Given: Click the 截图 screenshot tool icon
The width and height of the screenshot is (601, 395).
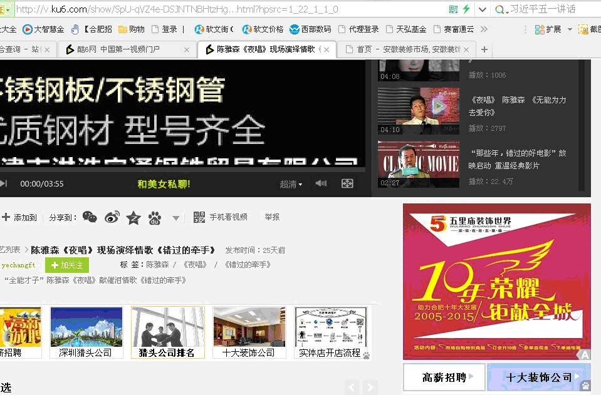Looking at the screenshot, I should coord(590,29).
